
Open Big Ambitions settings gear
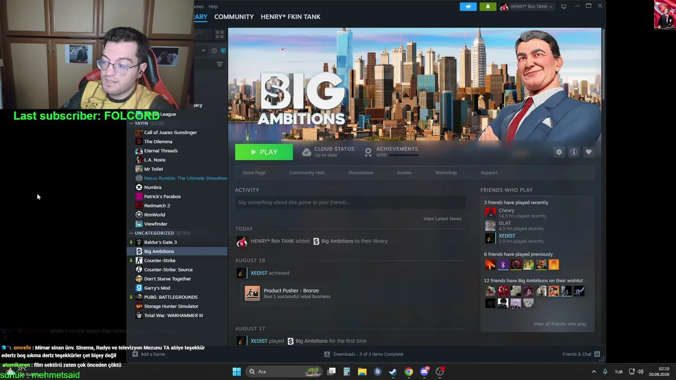click(559, 152)
